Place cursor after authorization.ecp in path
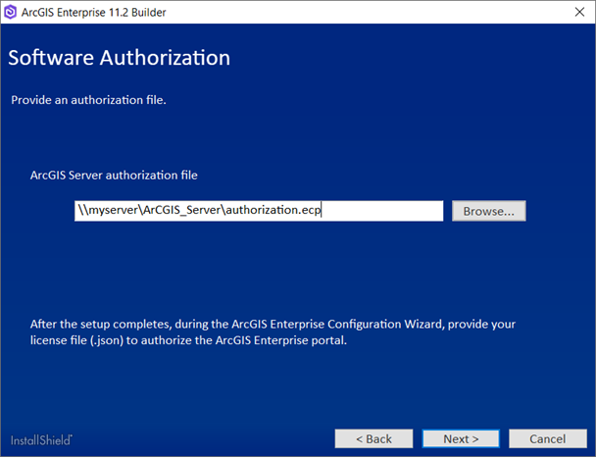This screenshot has width=596, height=458. click(x=323, y=211)
